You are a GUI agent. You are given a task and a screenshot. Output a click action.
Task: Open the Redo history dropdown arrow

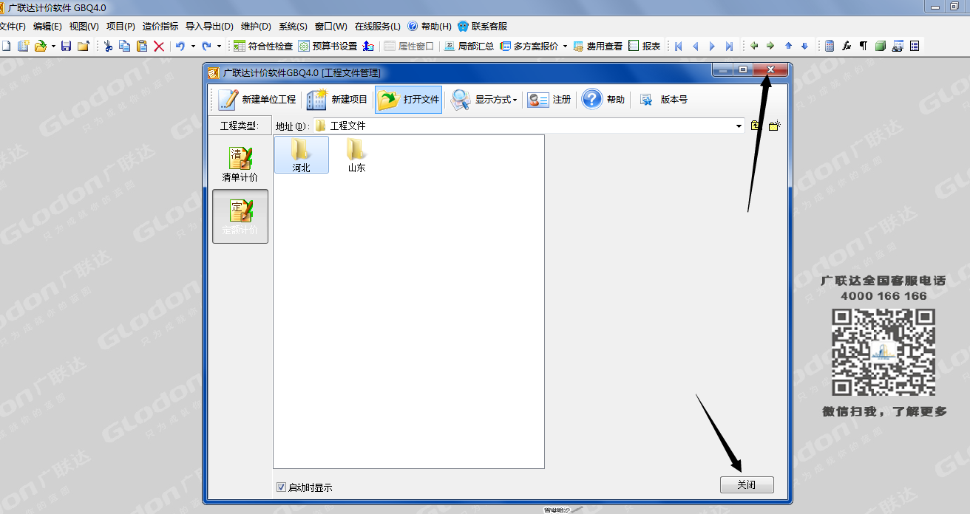219,46
